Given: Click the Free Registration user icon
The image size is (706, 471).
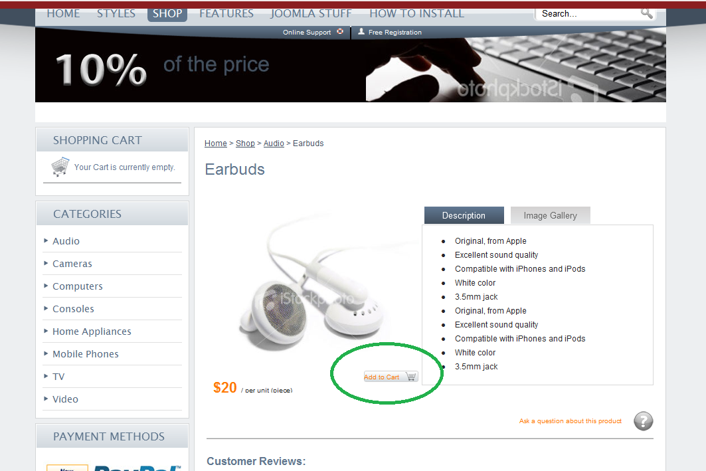Looking at the screenshot, I should 361,31.
